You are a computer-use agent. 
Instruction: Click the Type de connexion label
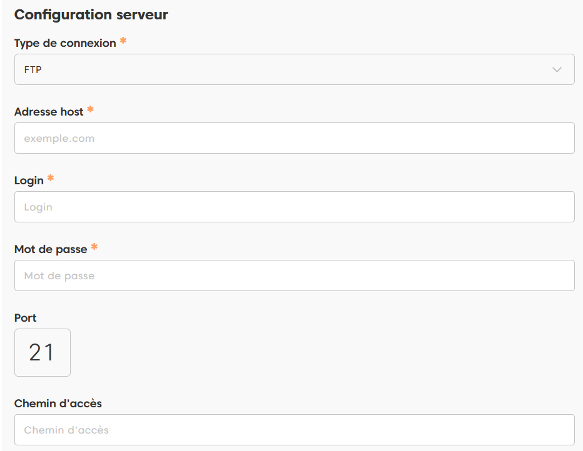point(65,43)
